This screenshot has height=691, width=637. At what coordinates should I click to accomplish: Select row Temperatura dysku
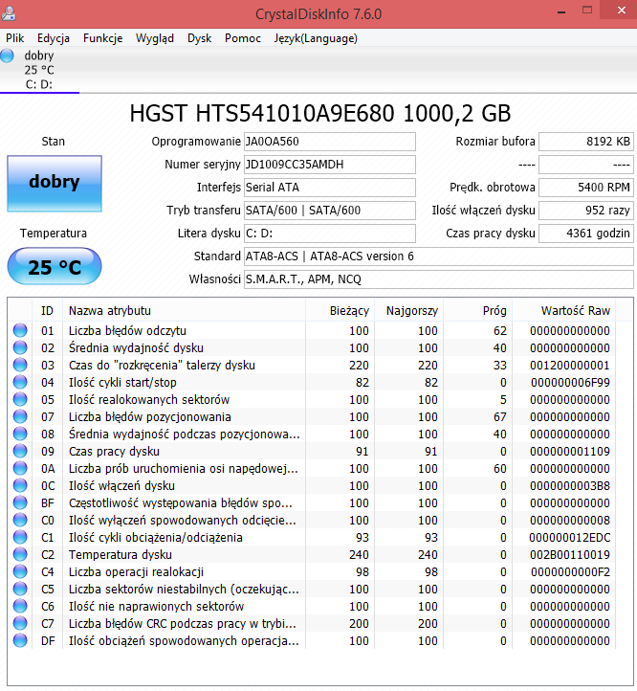coord(312,554)
